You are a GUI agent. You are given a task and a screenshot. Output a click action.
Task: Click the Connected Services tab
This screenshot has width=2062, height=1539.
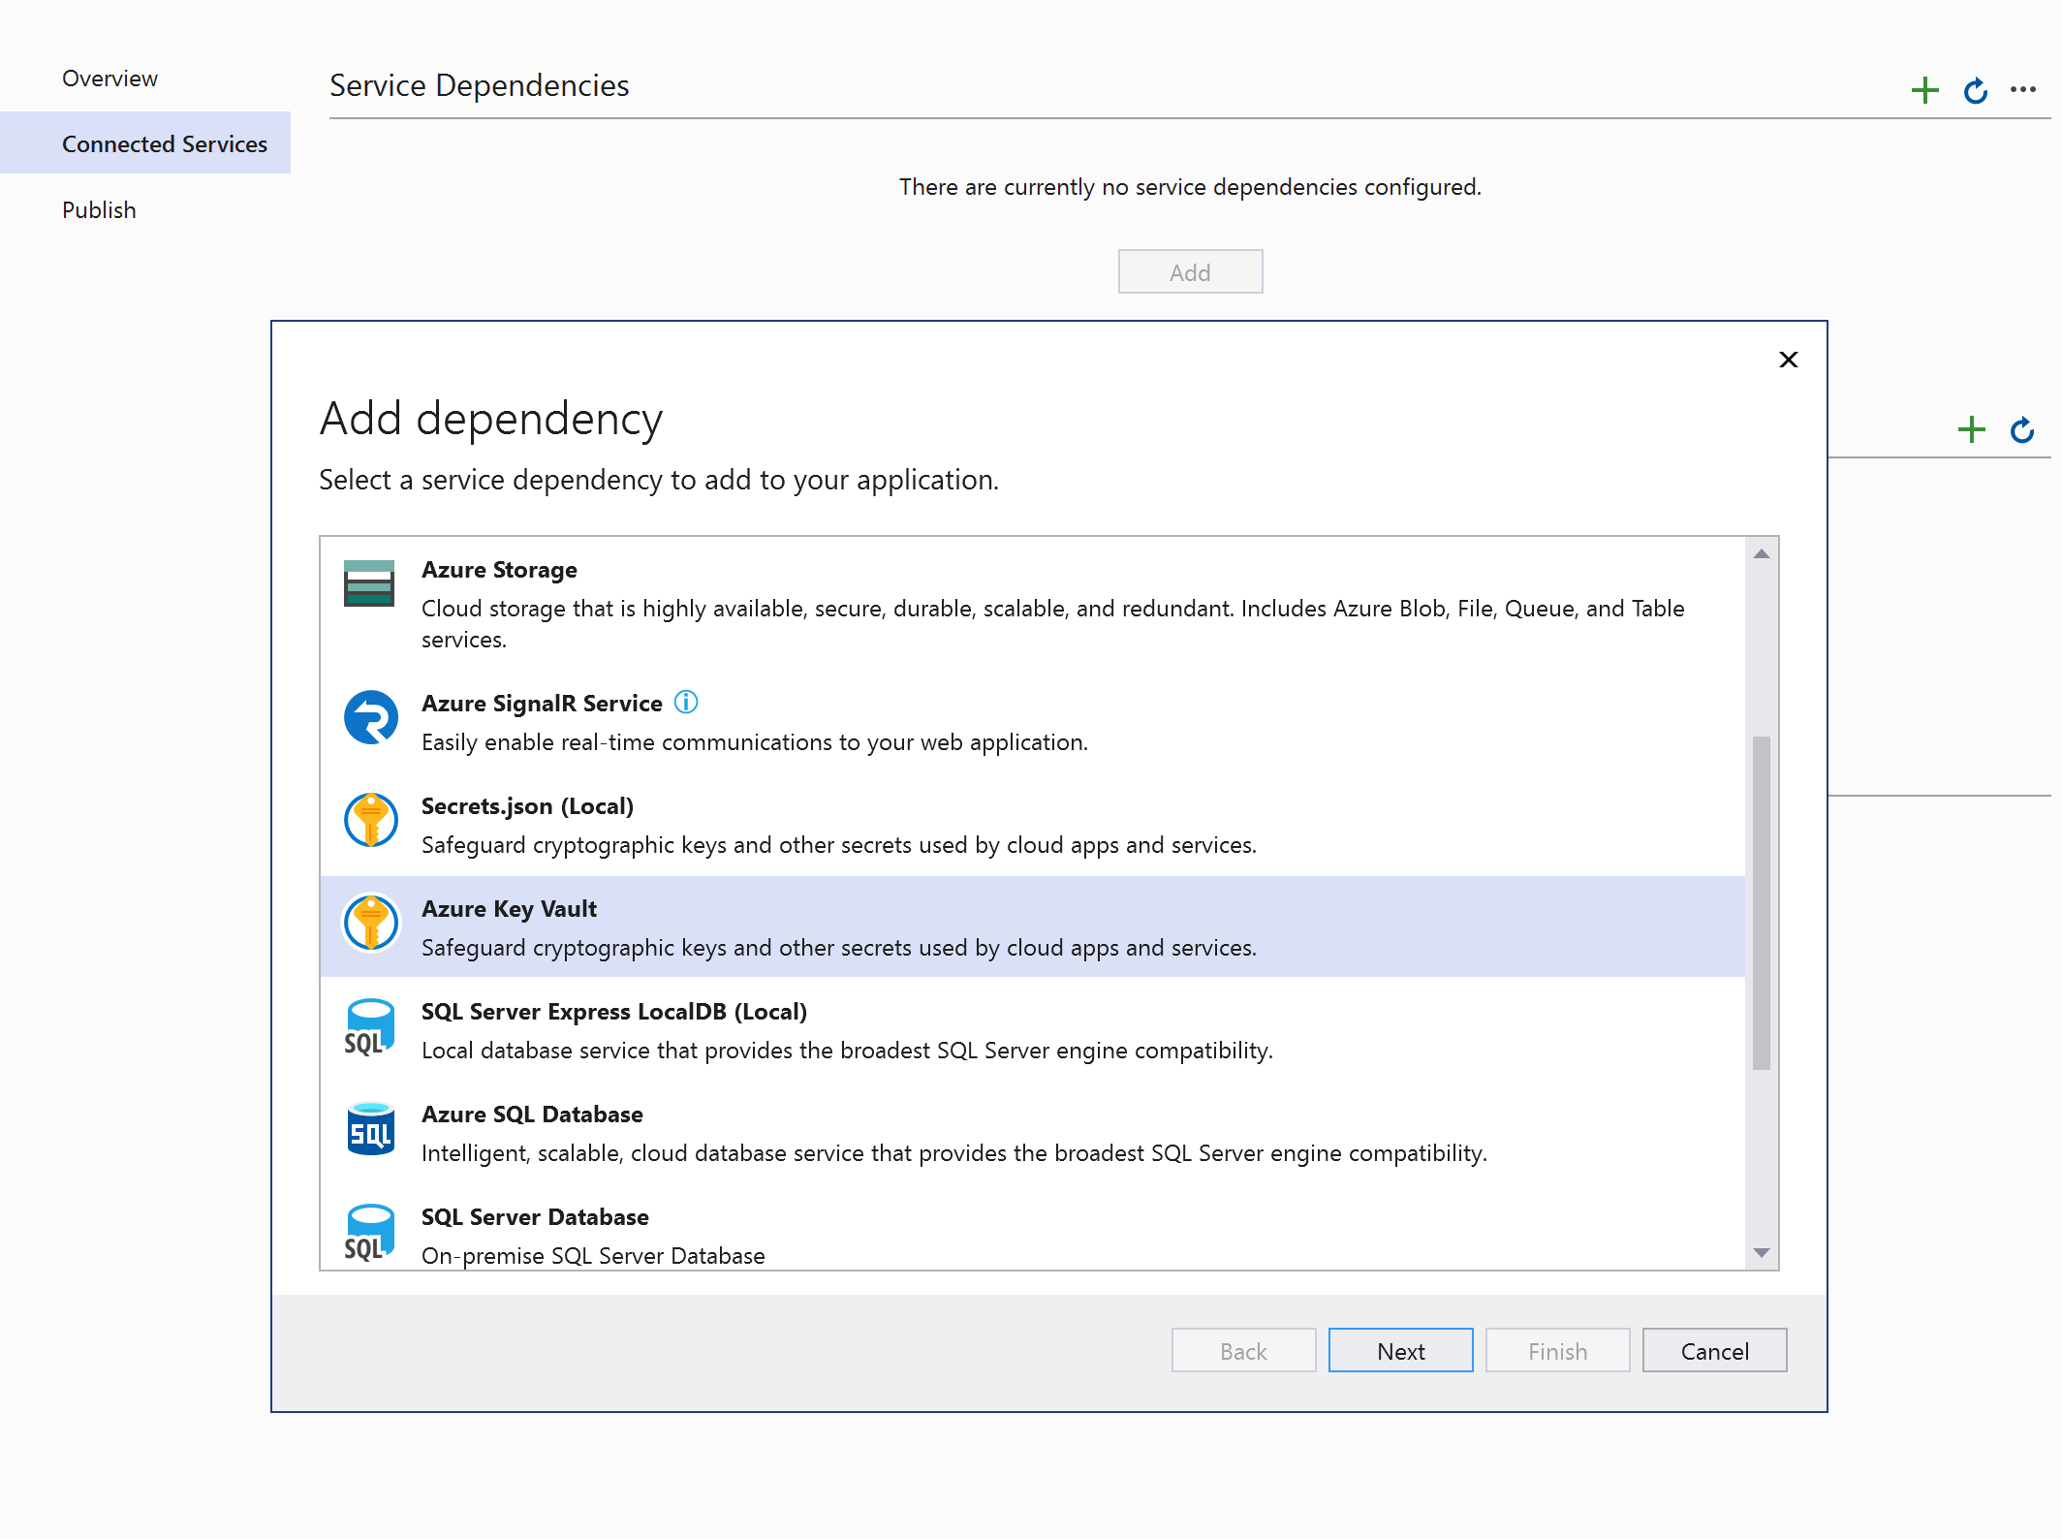point(165,143)
